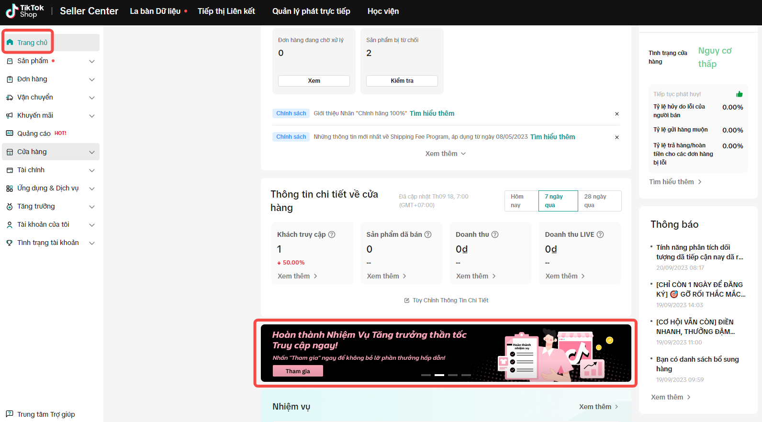The height and width of the screenshot is (422, 762).
Task: Click the Kiểm tra button
Action: [x=402, y=81]
